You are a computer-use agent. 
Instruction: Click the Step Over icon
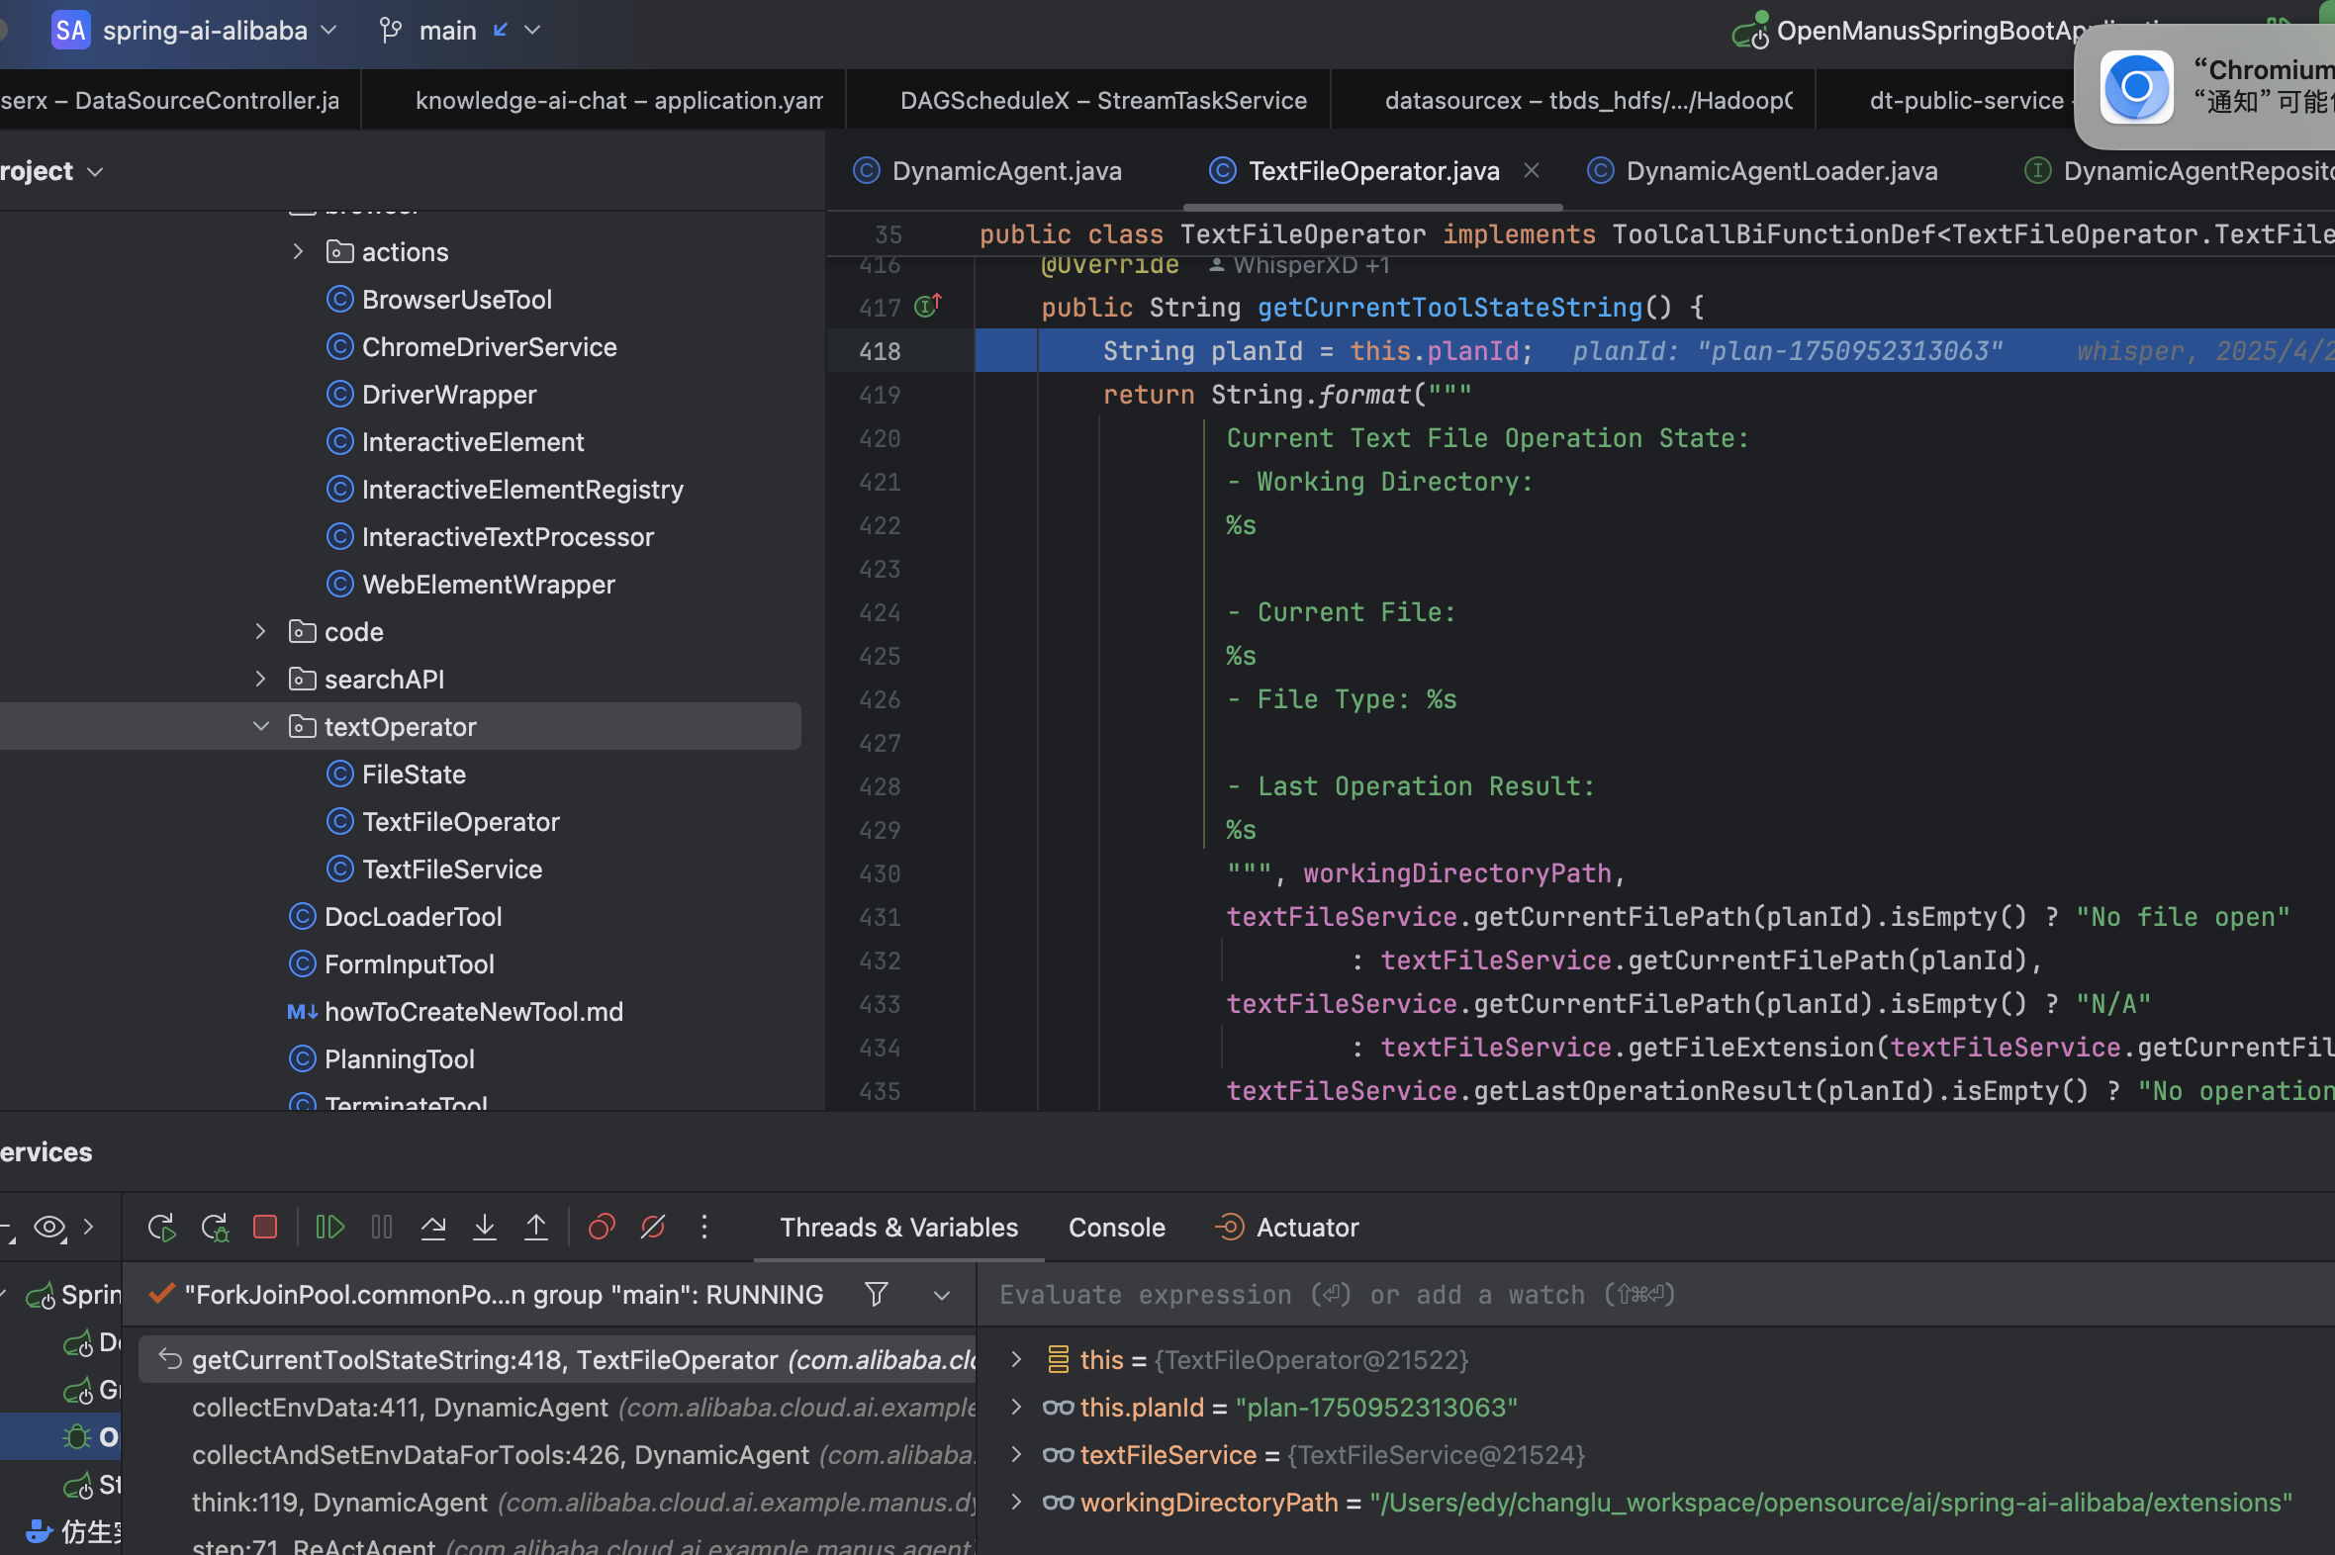tap(432, 1228)
